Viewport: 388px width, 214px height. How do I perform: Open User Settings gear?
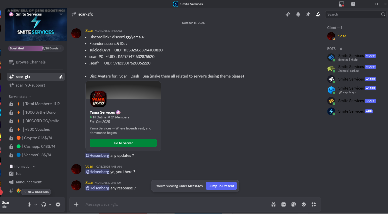[x=58, y=204]
